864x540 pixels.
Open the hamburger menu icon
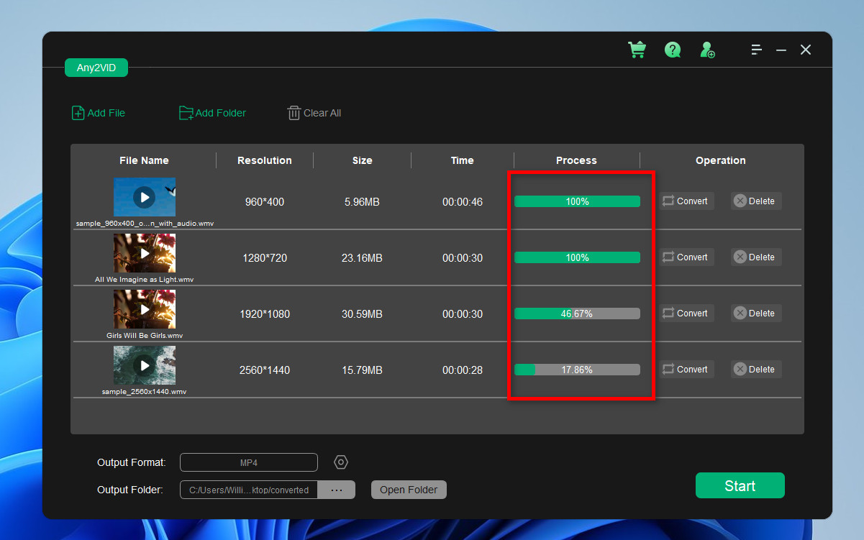click(756, 50)
